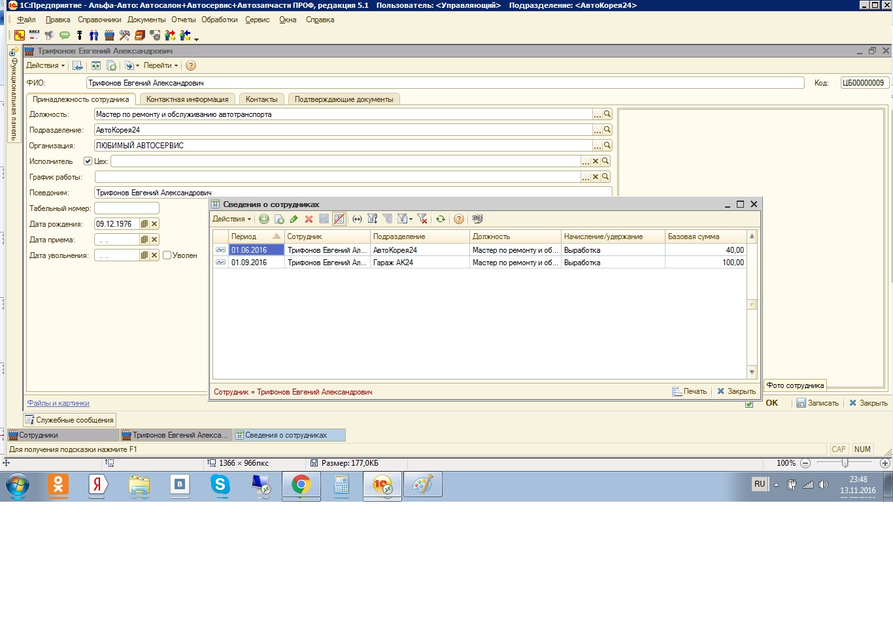Check the Уволен checkbox
893x631 pixels.
point(167,255)
